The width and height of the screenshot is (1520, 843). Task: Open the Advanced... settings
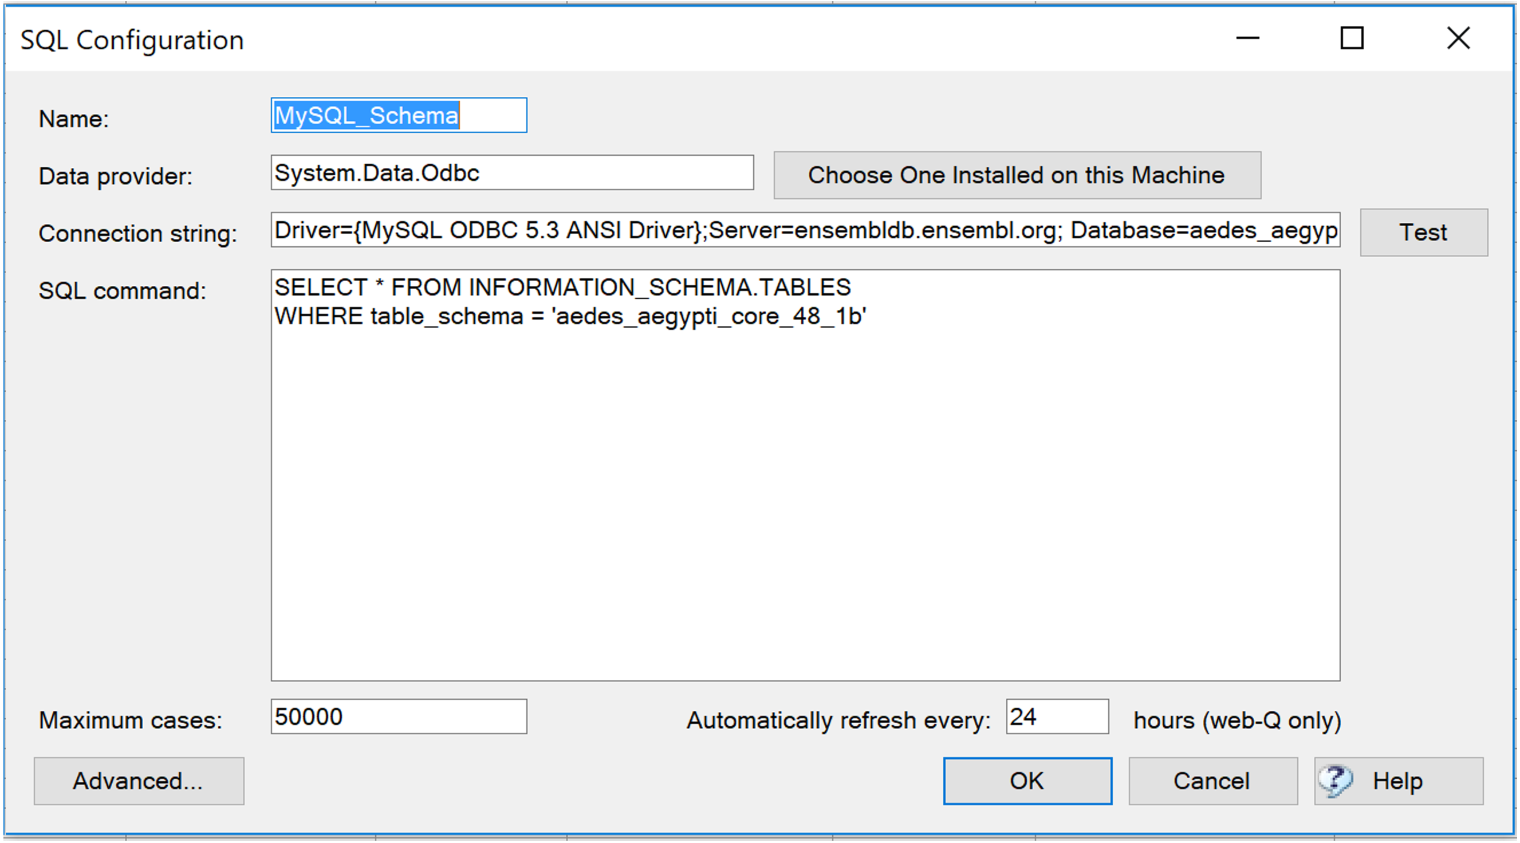click(139, 781)
